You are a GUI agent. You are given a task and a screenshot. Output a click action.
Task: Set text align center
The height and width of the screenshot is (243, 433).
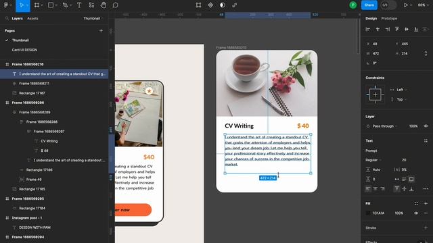pos(375,189)
